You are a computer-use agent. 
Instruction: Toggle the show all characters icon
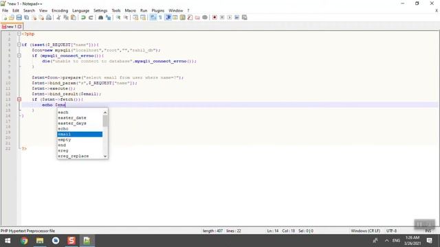(160, 17)
